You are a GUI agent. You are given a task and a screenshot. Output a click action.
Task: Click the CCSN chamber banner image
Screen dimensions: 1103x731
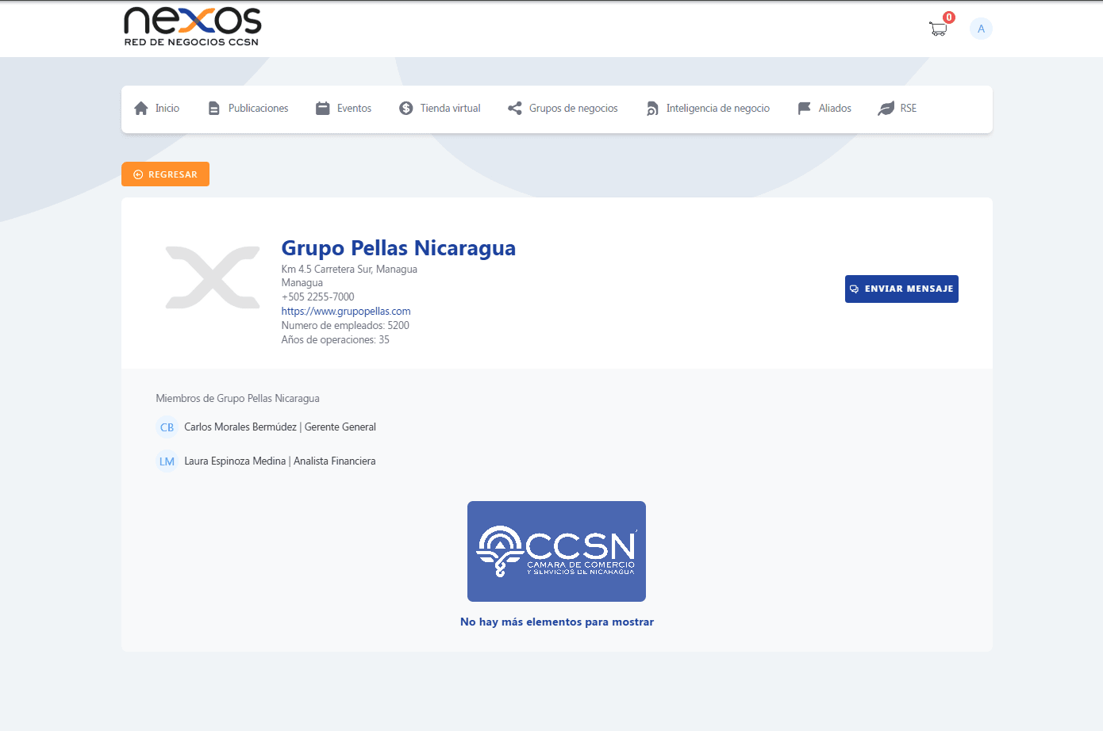556,551
